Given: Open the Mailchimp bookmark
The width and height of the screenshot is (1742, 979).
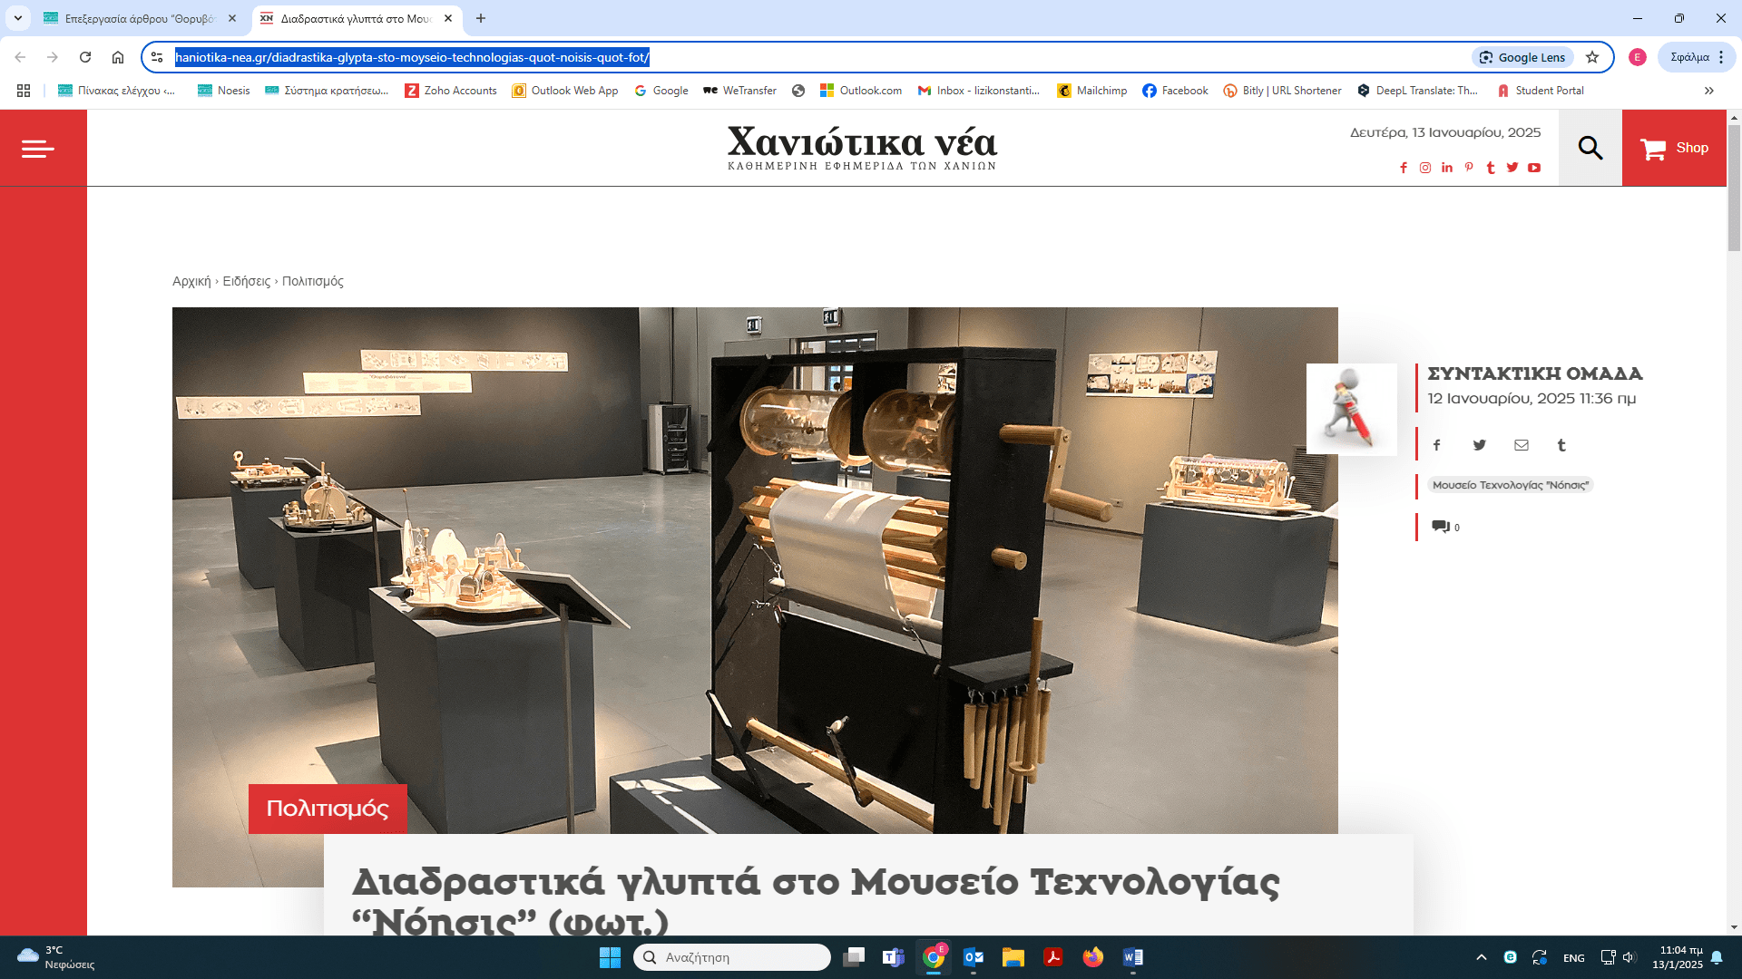Looking at the screenshot, I should point(1091,91).
